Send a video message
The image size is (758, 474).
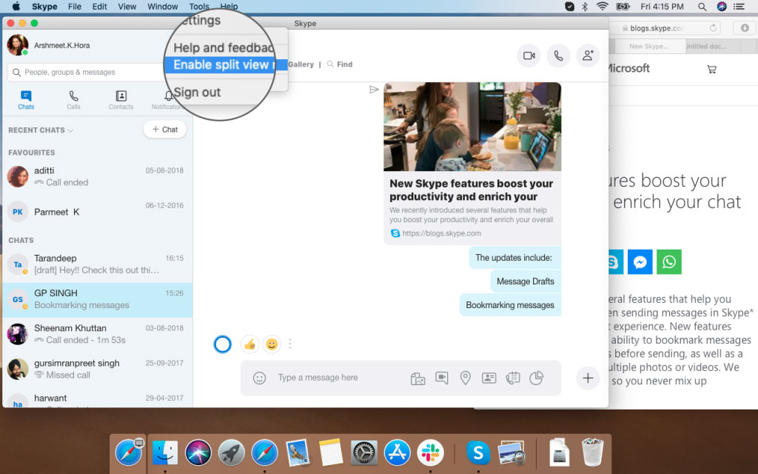[441, 378]
